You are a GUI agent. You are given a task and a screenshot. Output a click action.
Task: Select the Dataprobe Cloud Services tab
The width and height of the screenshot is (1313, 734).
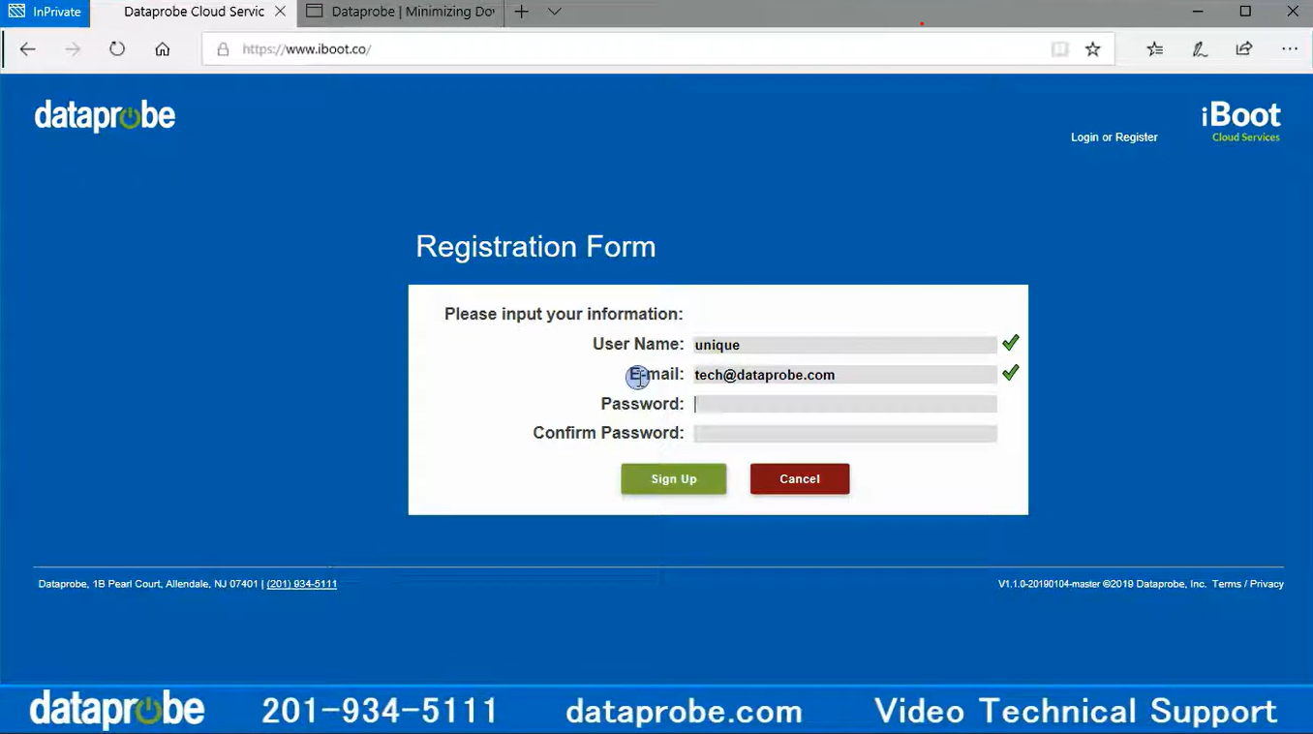coord(194,13)
